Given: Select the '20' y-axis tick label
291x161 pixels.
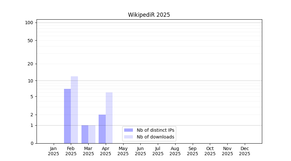Looking at the screenshot, I should click(30, 64).
